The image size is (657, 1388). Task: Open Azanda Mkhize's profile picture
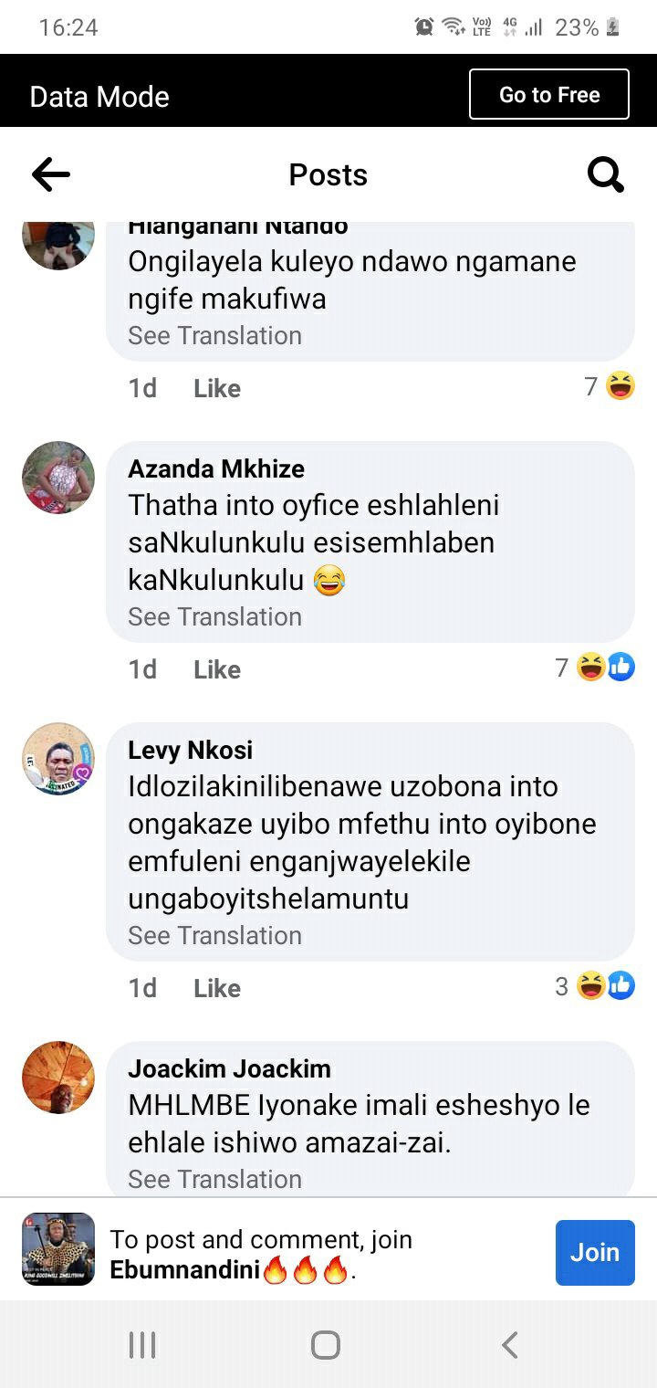58,478
